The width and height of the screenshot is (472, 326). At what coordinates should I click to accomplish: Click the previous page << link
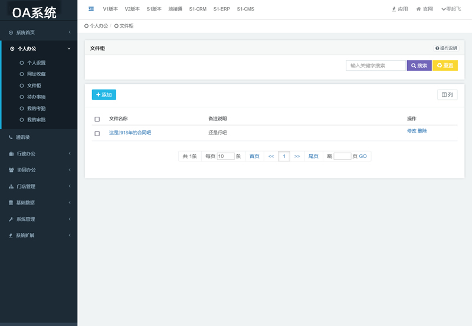pyautogui.click(x=271, y=156)
